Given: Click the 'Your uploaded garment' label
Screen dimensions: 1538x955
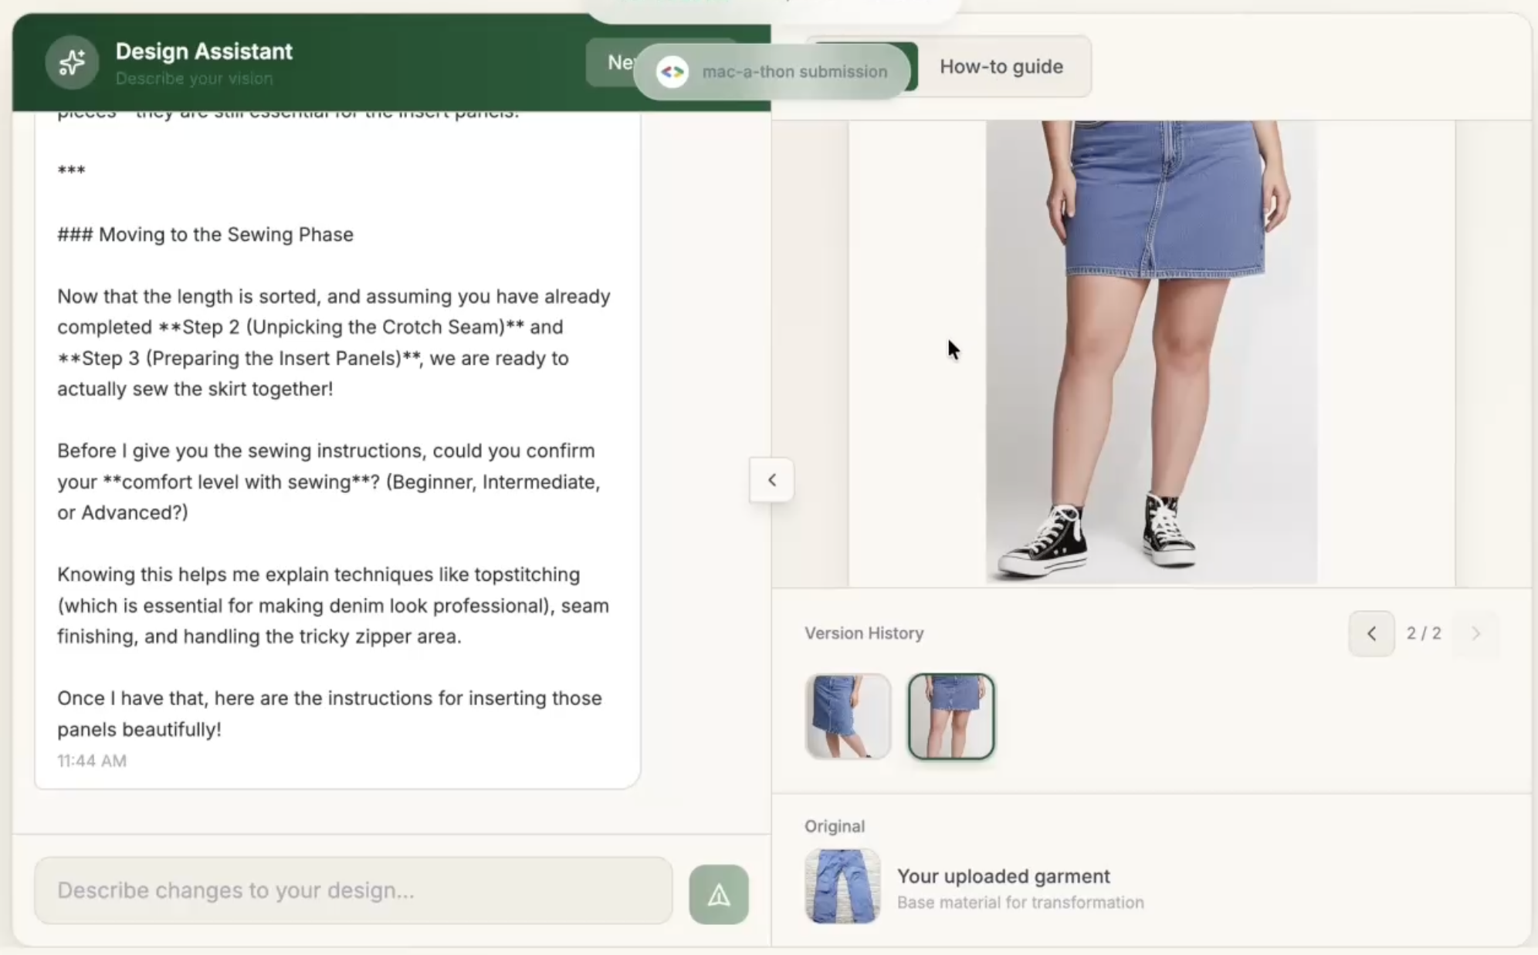Looking at the screenshot, I should click(1003, 876).
